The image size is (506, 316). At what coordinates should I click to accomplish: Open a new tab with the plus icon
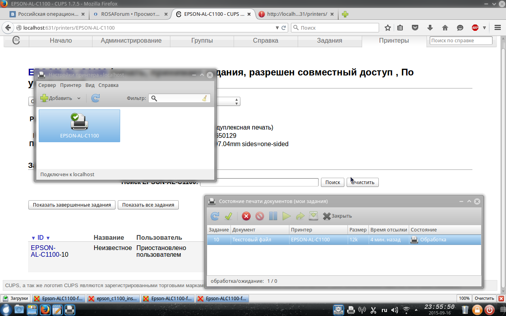click(x=345, y=14)
